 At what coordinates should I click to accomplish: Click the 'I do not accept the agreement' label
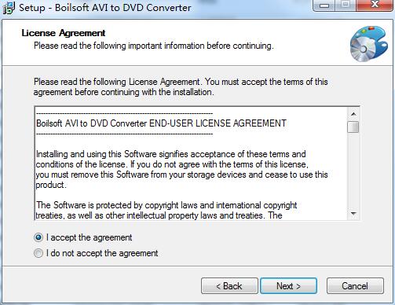coord(102,253)
